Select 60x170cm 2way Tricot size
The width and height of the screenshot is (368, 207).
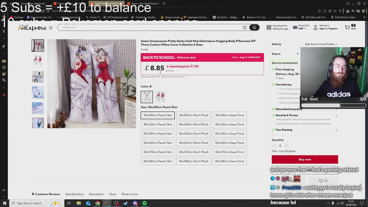(x=229, y=152)
